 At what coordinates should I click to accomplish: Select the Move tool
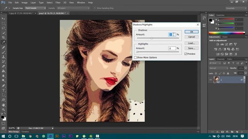tap(3, 19)
